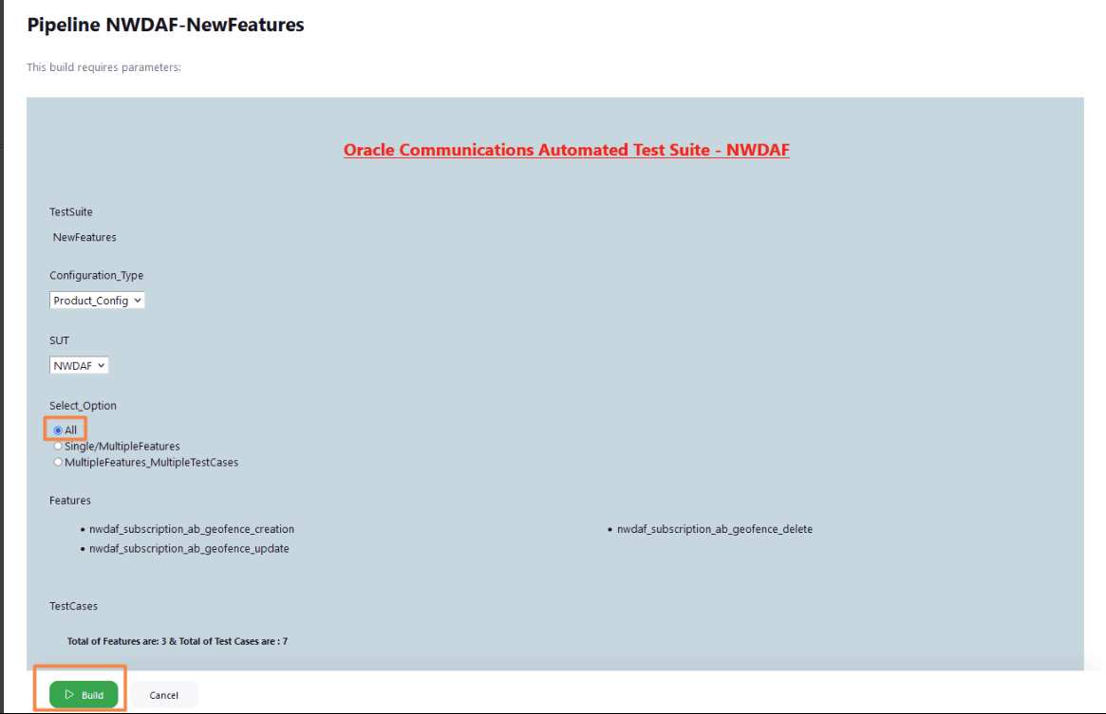Open the SUT dropdown

tap(79, 364)
